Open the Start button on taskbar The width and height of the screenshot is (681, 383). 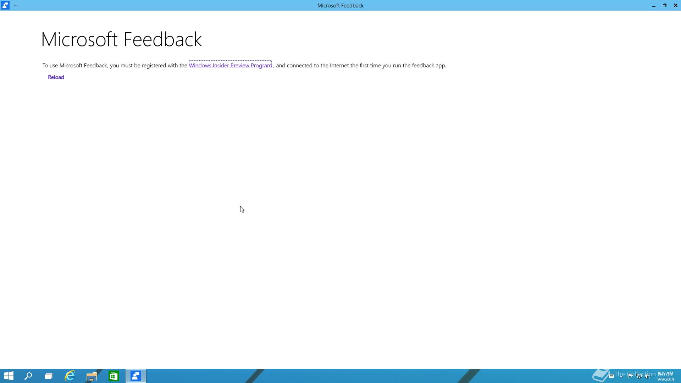(9, 376)
